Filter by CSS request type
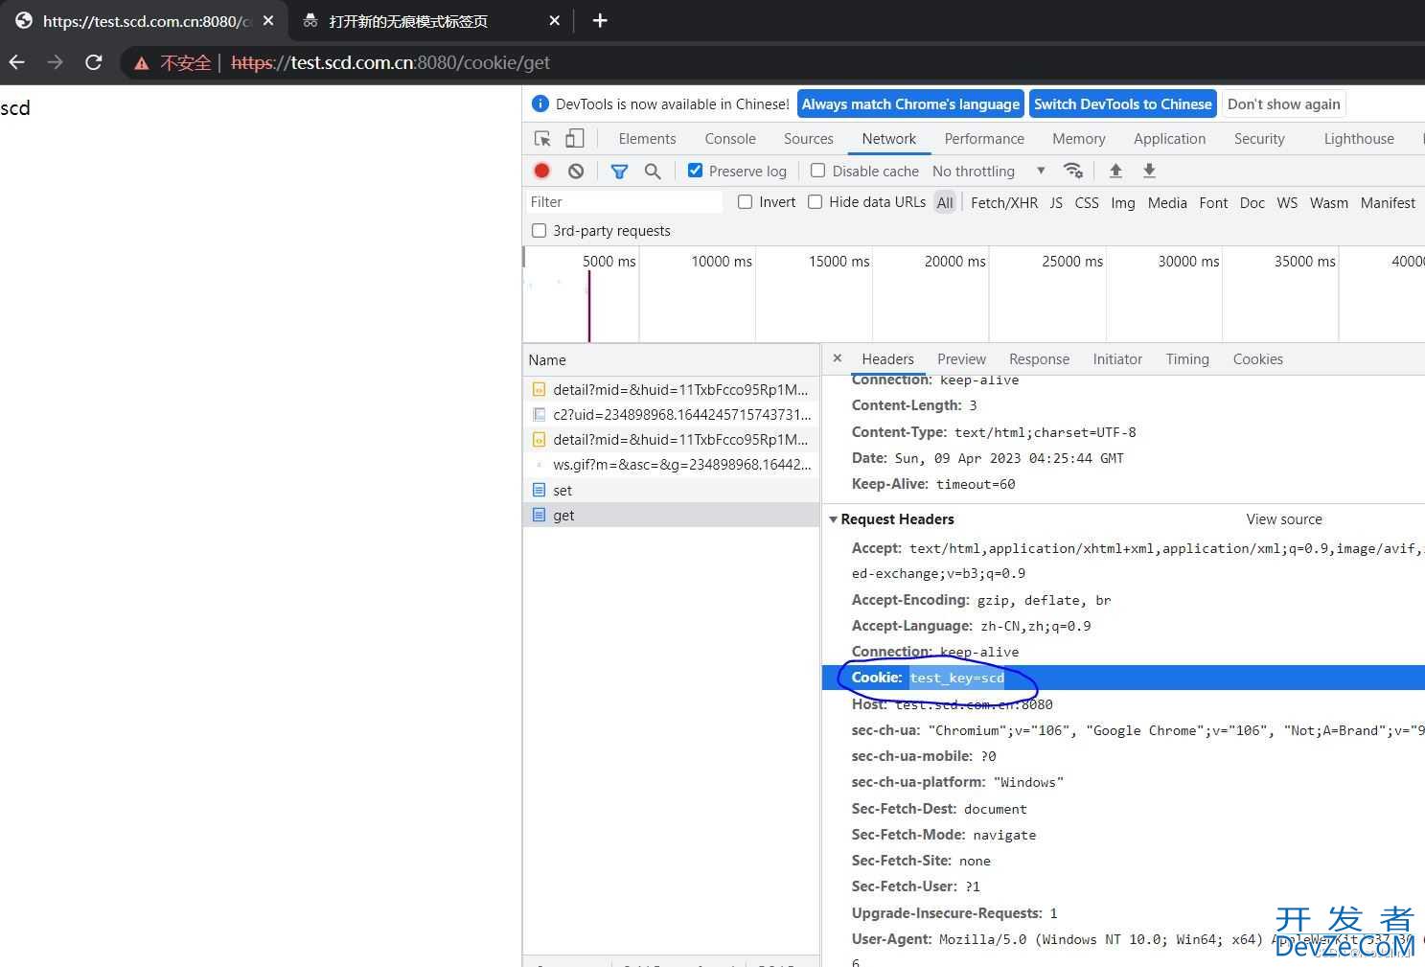The image size is (1425, 967). tap(1087, 202)
